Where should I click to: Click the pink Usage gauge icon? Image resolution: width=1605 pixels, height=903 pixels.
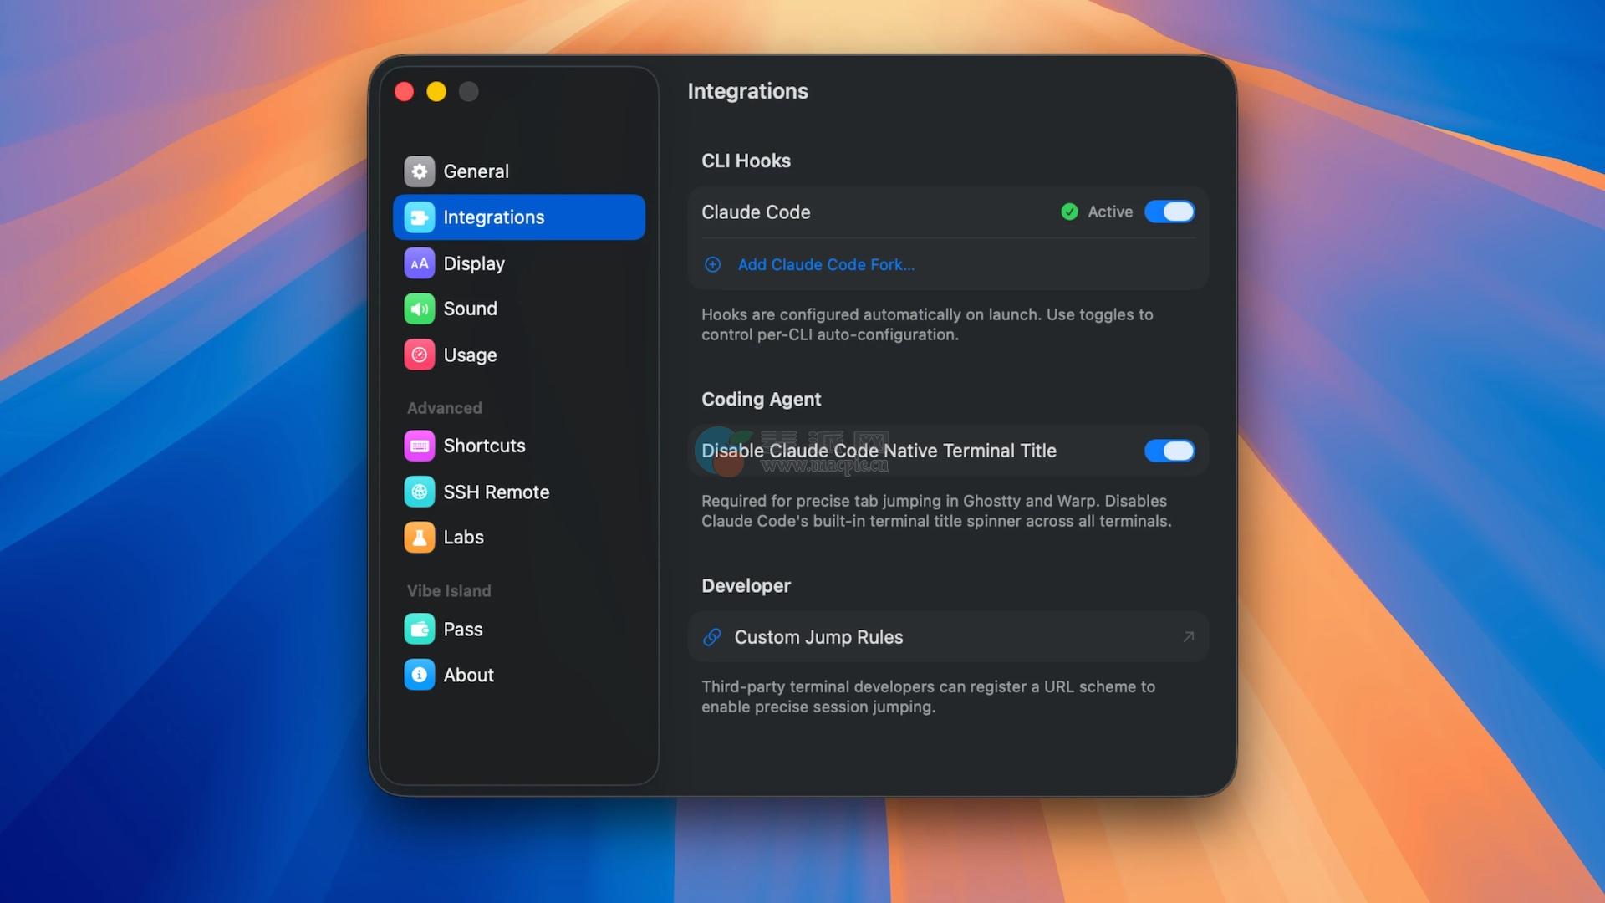[x=419, y=355]
